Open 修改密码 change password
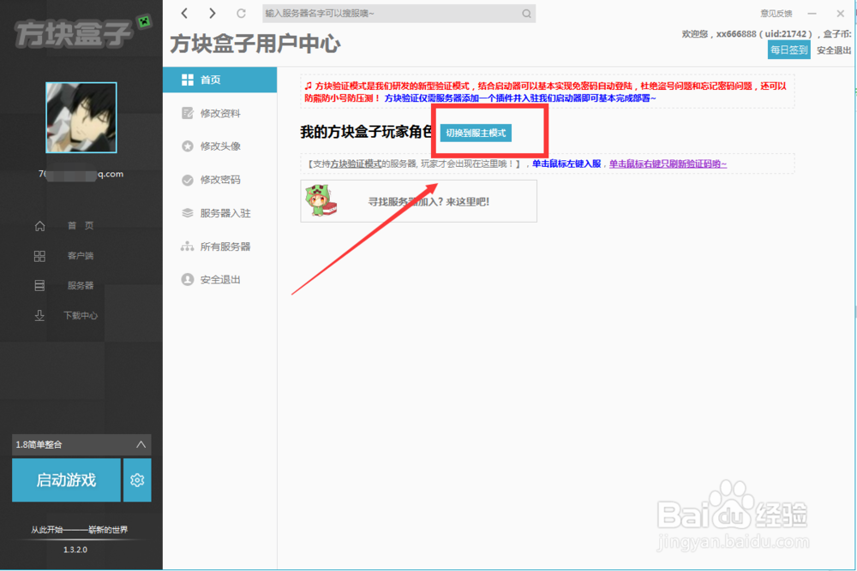 (219, 180)
